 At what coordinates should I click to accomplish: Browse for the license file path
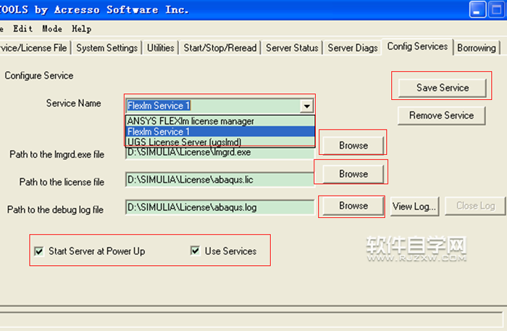353,174
